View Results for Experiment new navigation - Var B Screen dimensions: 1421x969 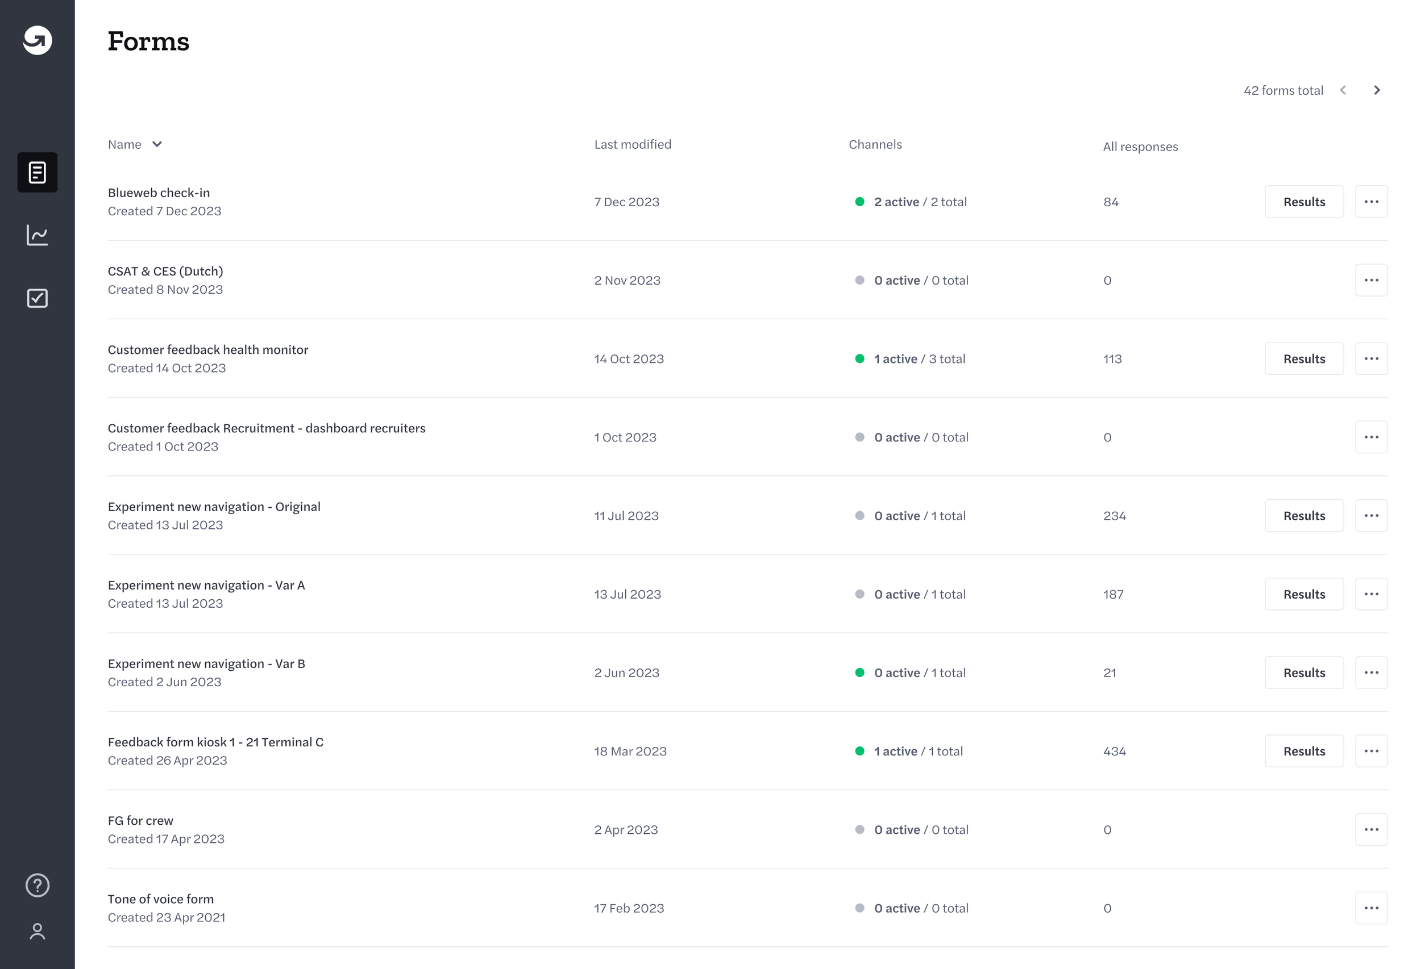tap(1304, 673)
